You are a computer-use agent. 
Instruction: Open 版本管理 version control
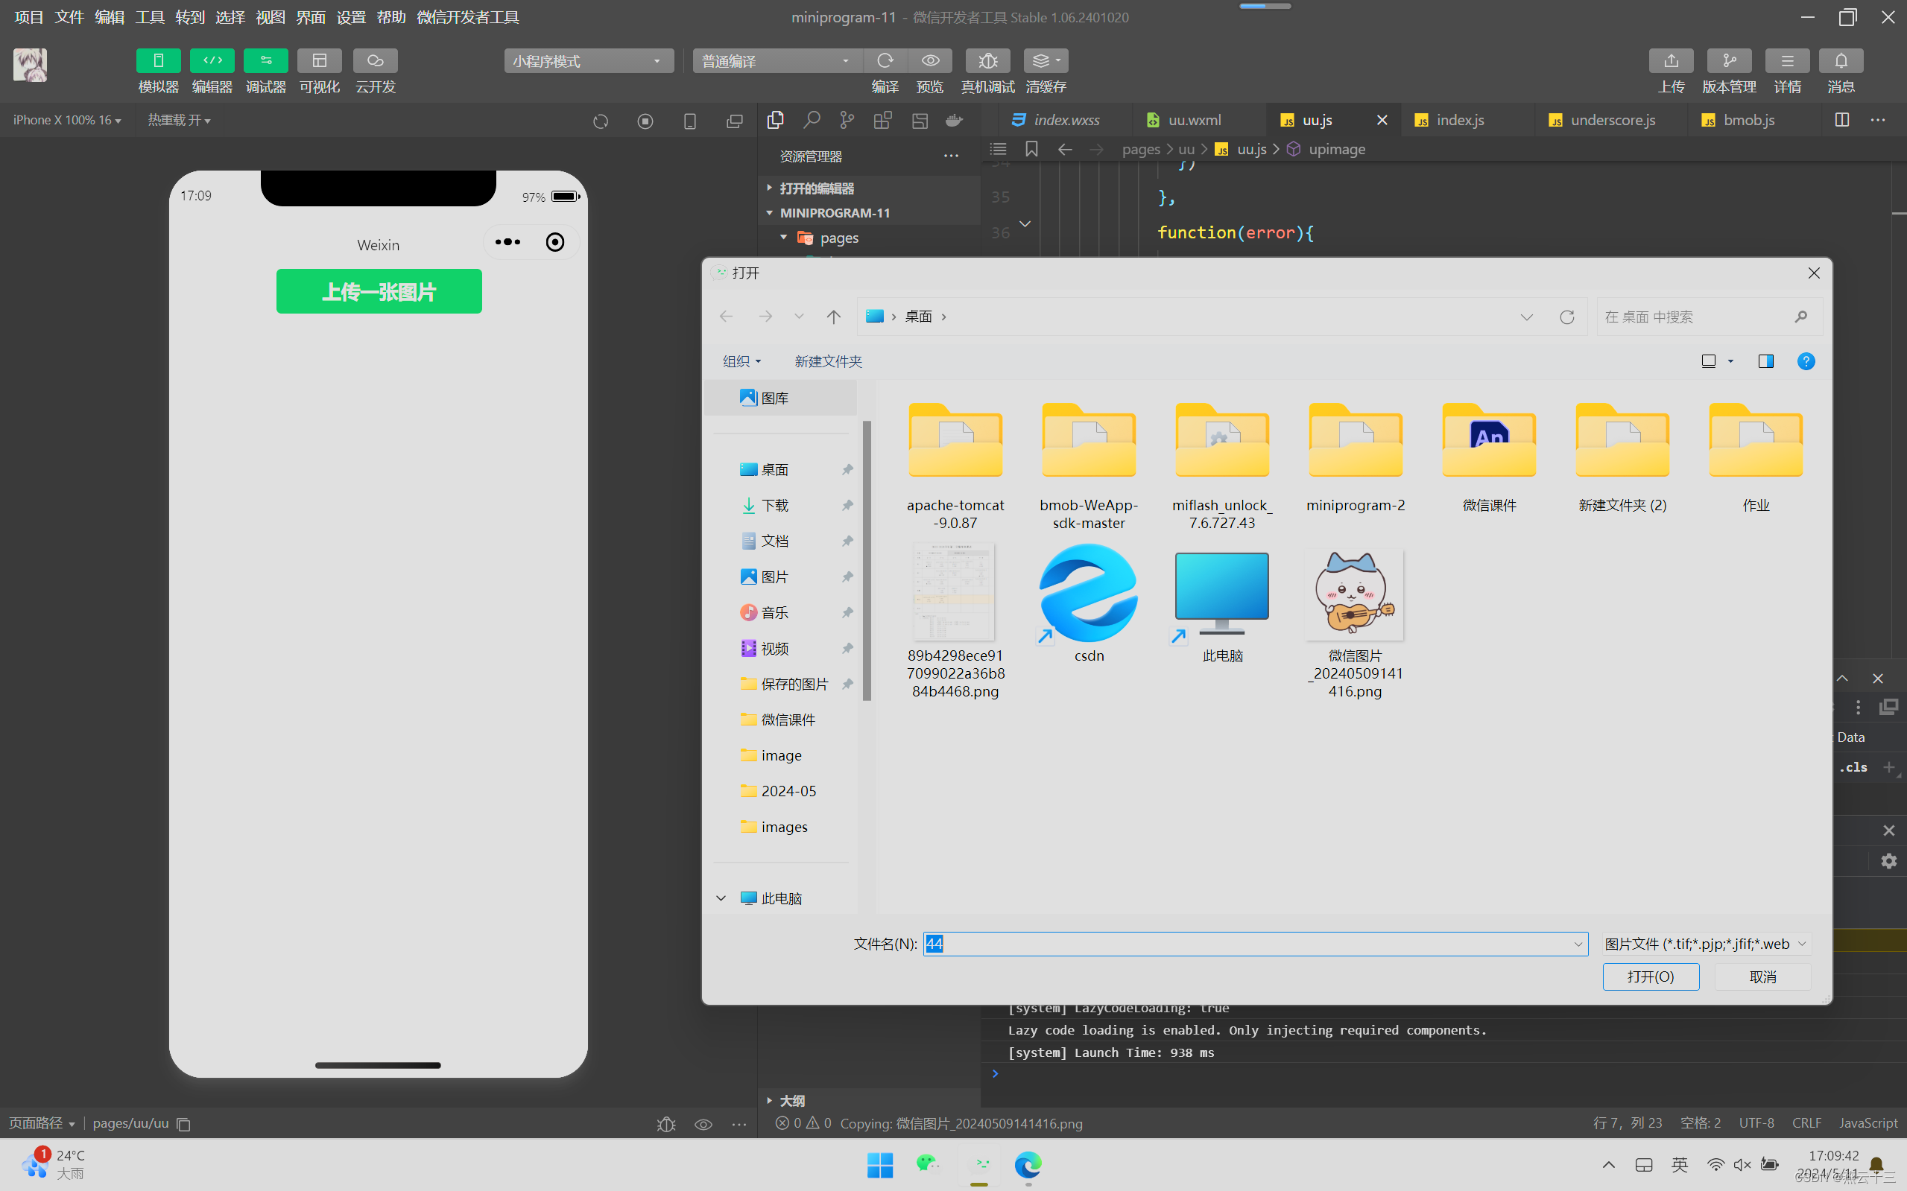tap(1729, 60)
